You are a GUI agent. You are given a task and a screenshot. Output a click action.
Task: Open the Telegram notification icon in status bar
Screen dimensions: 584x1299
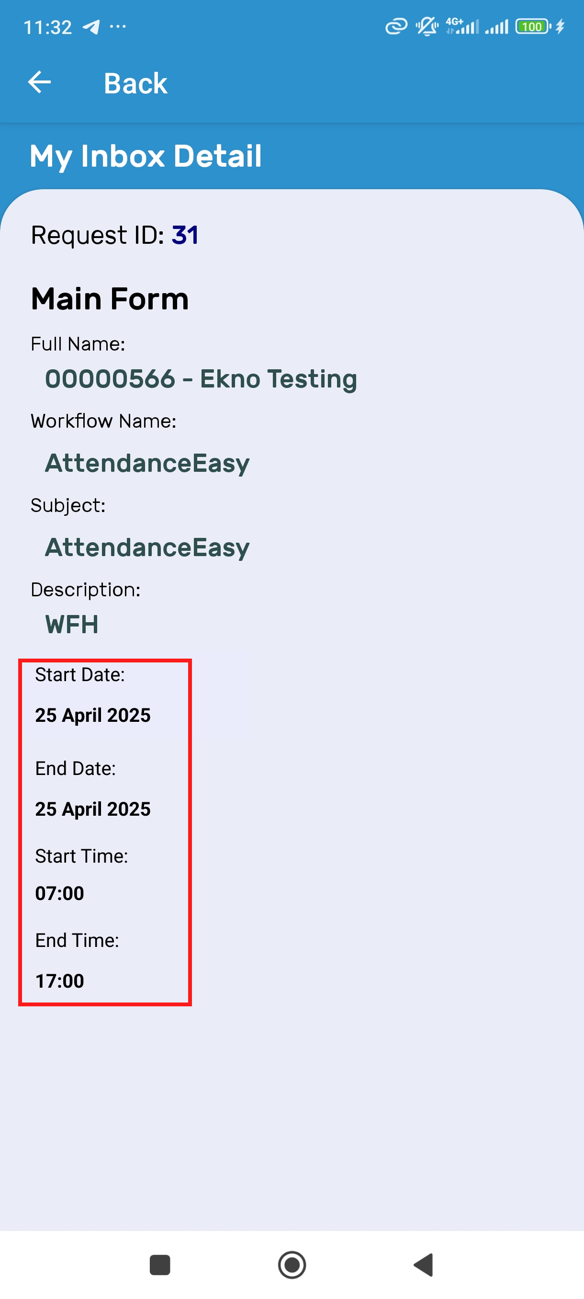pos(91,27)
